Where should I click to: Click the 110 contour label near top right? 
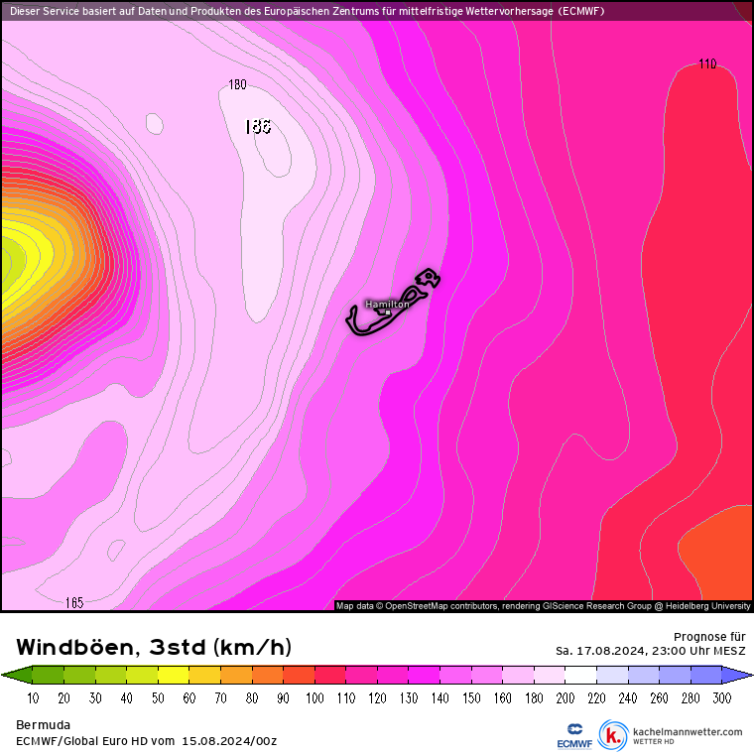click(x=706, y=64)
